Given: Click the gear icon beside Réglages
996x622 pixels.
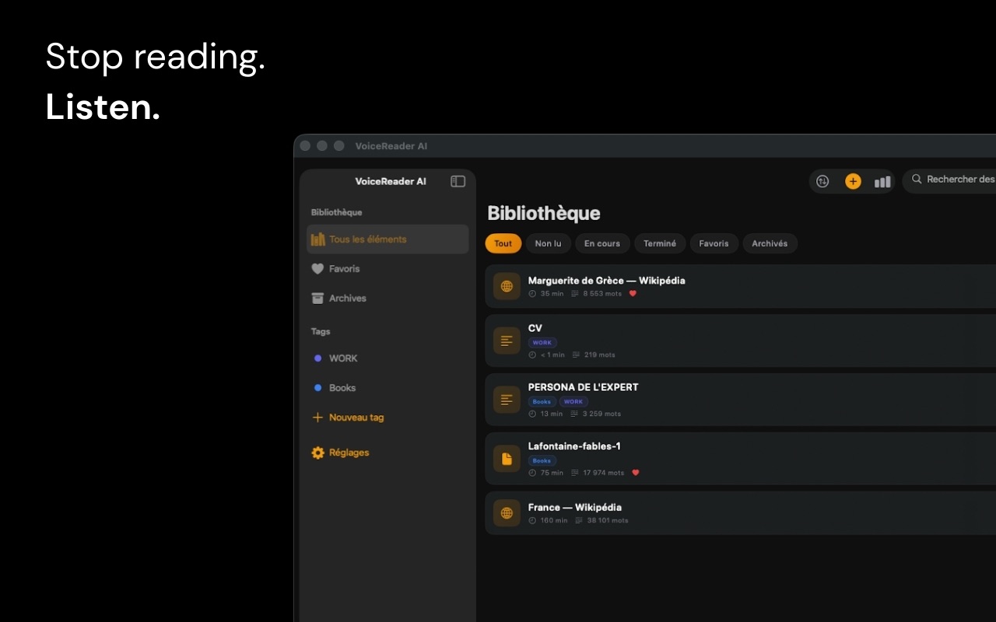Looking at the screenshot, I should click(317, 453).
